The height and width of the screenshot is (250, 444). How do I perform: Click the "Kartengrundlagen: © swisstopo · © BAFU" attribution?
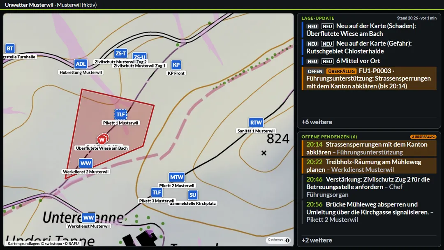click(43, 243)
